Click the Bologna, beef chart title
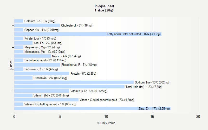 [x=104, y=6]
